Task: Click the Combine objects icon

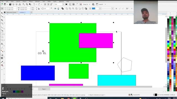Action: coord(63,9)
